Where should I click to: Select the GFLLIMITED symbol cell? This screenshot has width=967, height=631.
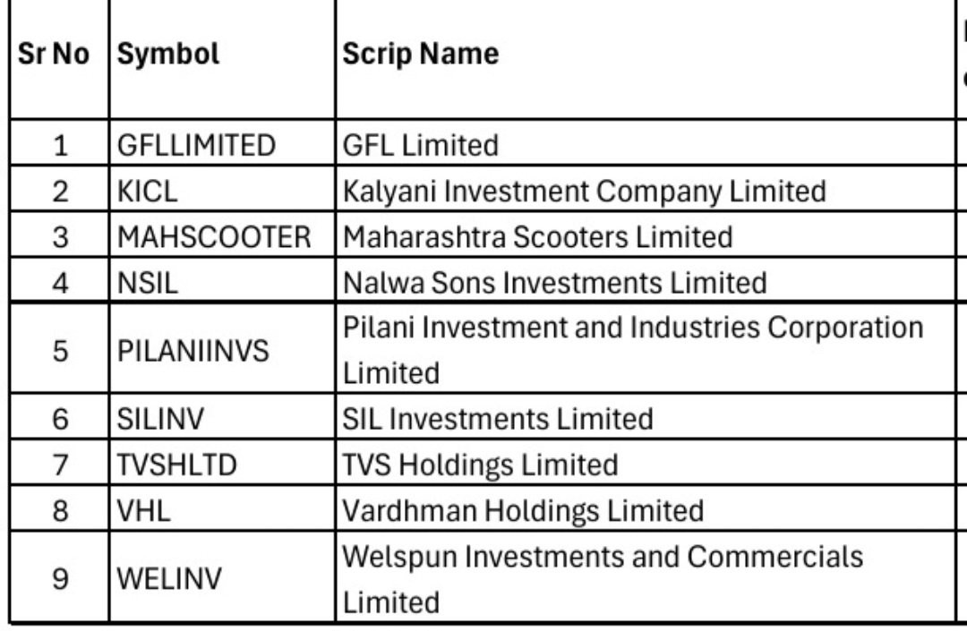pyautogui.click(x=222, y=142)
